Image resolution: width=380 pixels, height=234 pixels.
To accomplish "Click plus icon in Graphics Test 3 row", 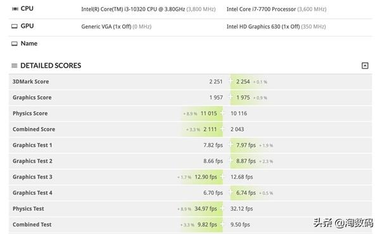I will tap(222, 176).
